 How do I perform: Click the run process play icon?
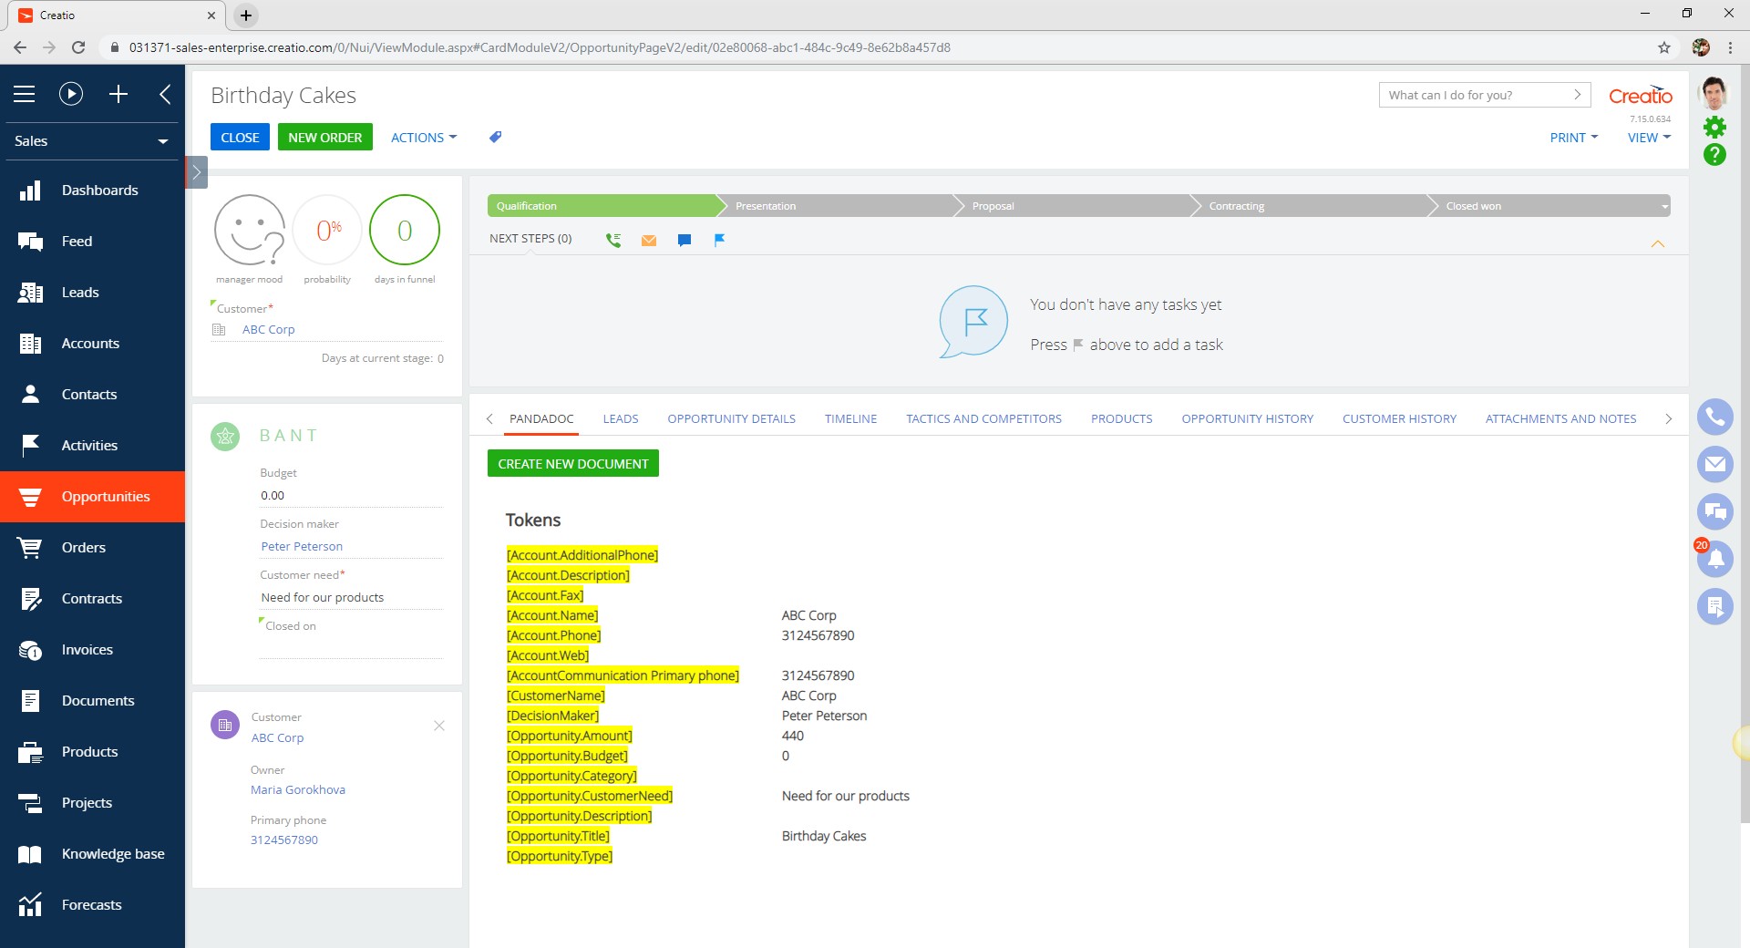(x=71, y=94)
